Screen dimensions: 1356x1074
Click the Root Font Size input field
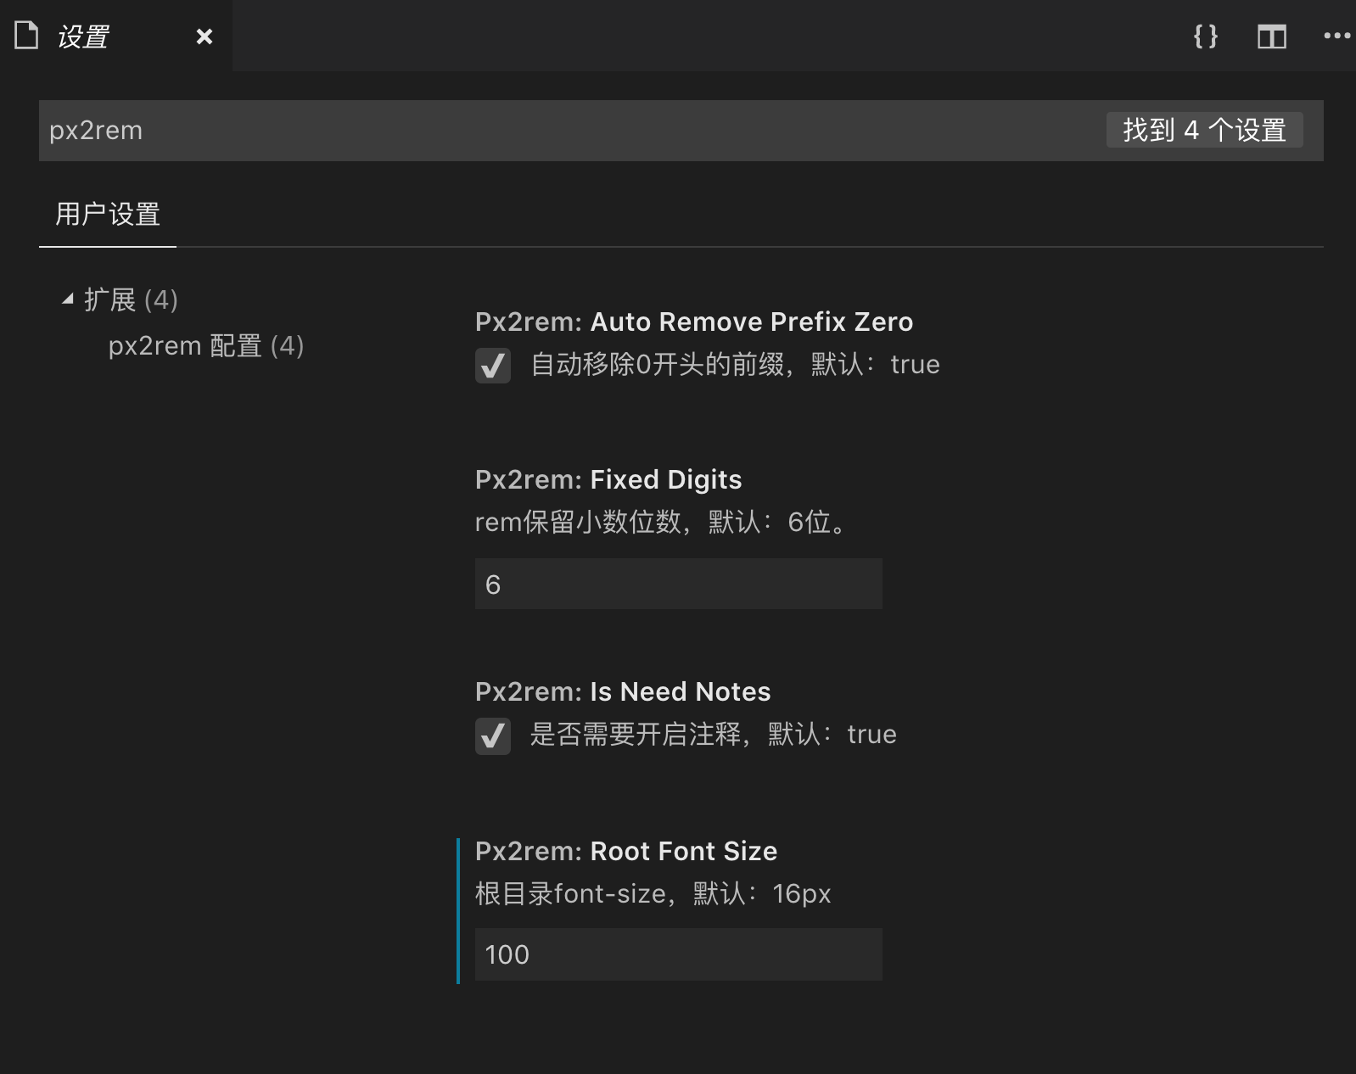pyautogui.click(x=678, y=954)
